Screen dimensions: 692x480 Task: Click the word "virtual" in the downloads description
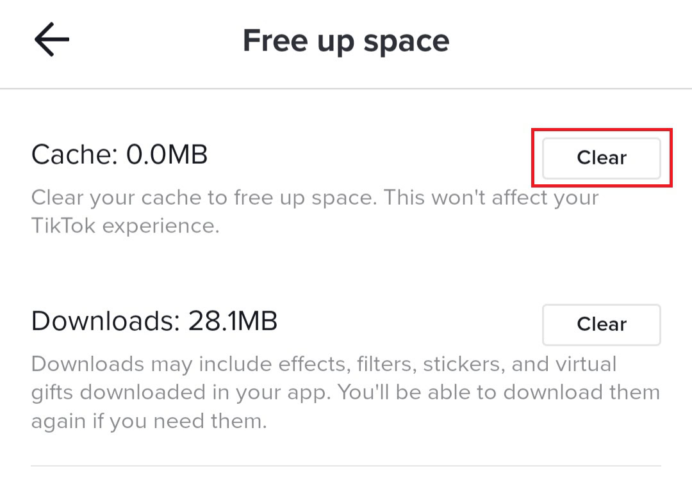tap(579, 364)
